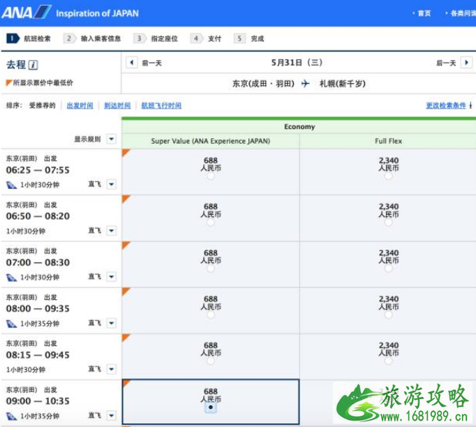Click airline tail icon for 08:00 flight
Screen dimensions: 476x427
click(12, 324)
